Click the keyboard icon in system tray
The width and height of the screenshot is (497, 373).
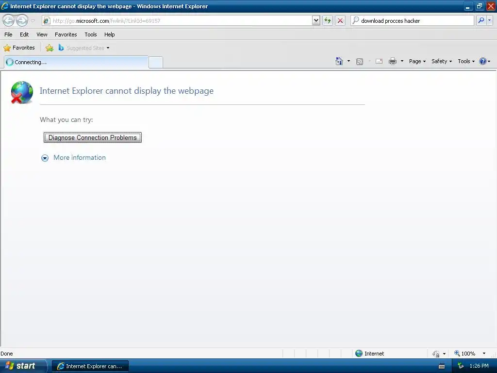tap(442, 366)
